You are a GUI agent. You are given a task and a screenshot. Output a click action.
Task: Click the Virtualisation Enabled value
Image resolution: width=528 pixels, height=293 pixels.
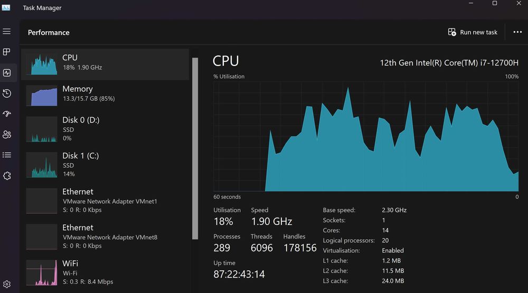(393, 251)
